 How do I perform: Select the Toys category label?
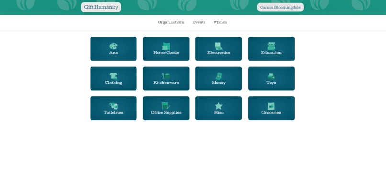271,83
